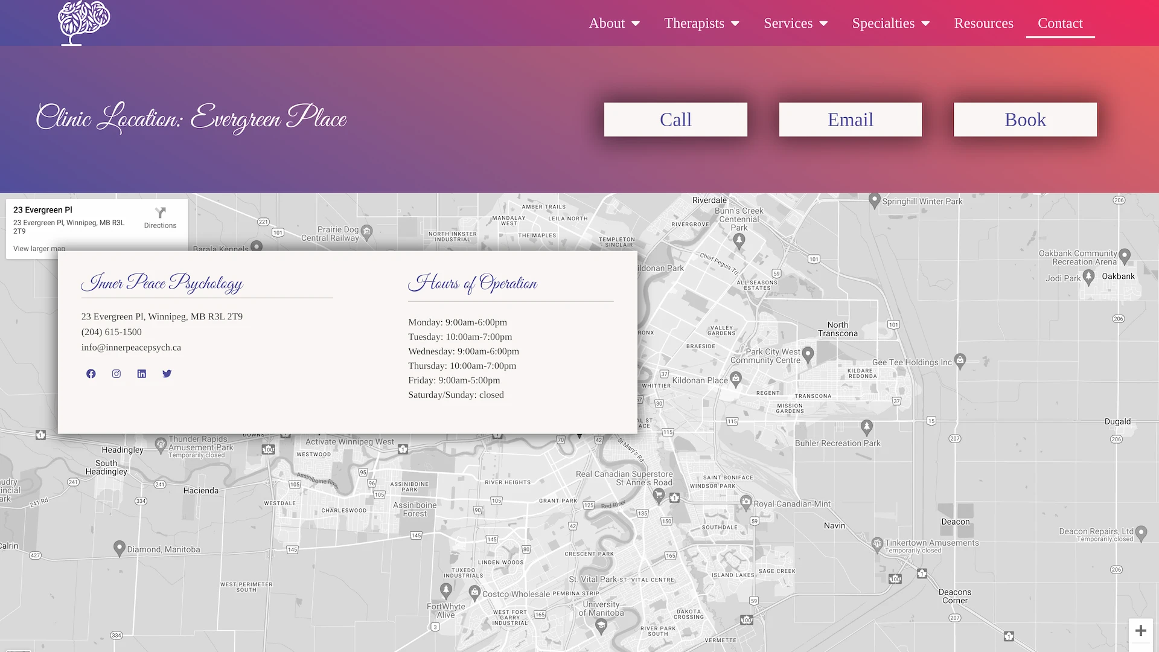Click the tree logo in header
Image resolution: width=1159 pixels, height=652 pixels.
[x=83, y=22]
